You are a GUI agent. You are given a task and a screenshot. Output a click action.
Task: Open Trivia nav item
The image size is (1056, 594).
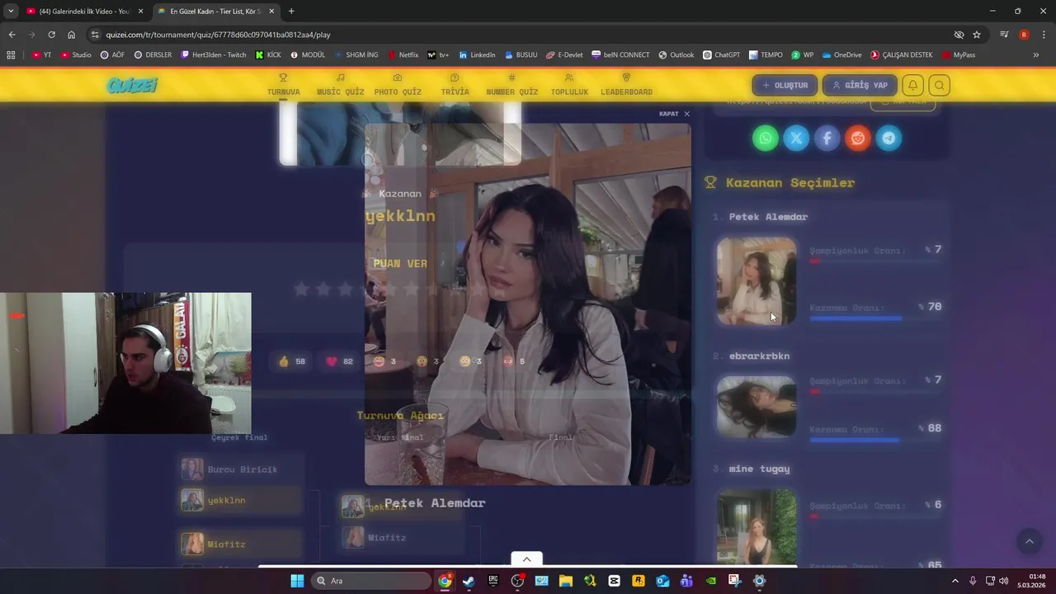[x=455, y=85]
